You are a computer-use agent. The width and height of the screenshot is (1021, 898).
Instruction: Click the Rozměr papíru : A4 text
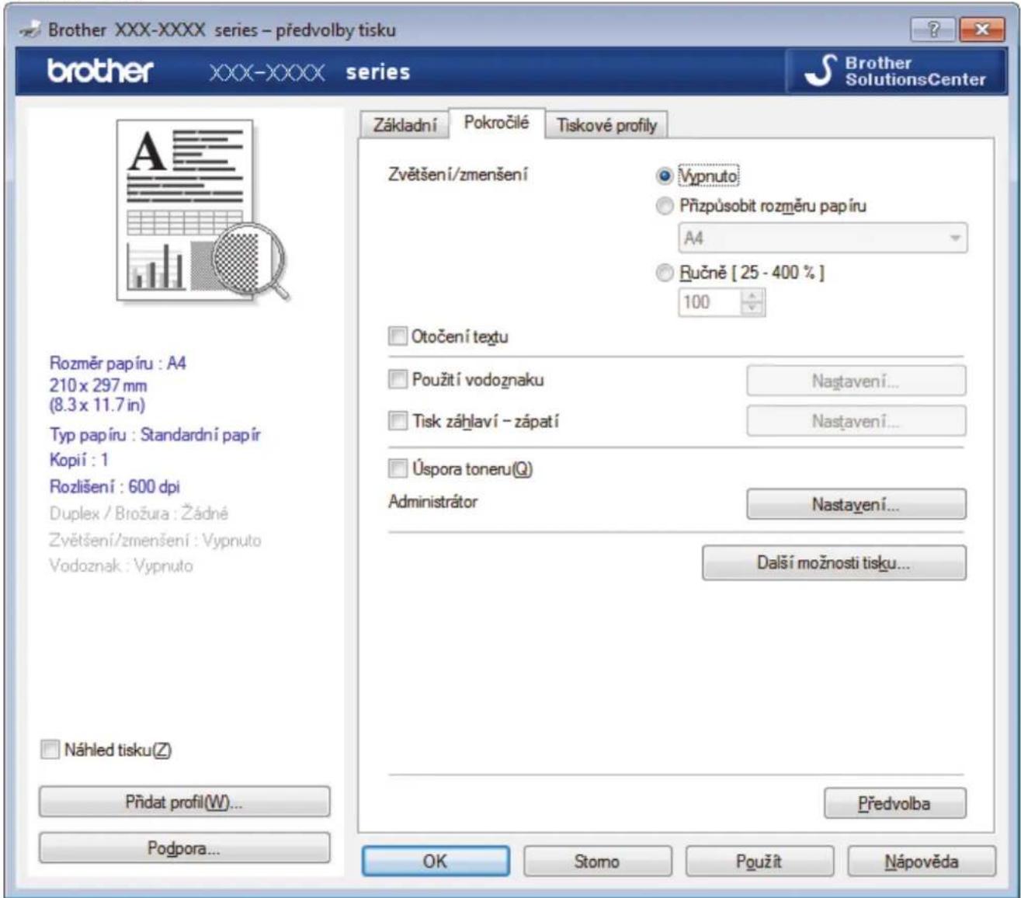[x=118, y=363]
